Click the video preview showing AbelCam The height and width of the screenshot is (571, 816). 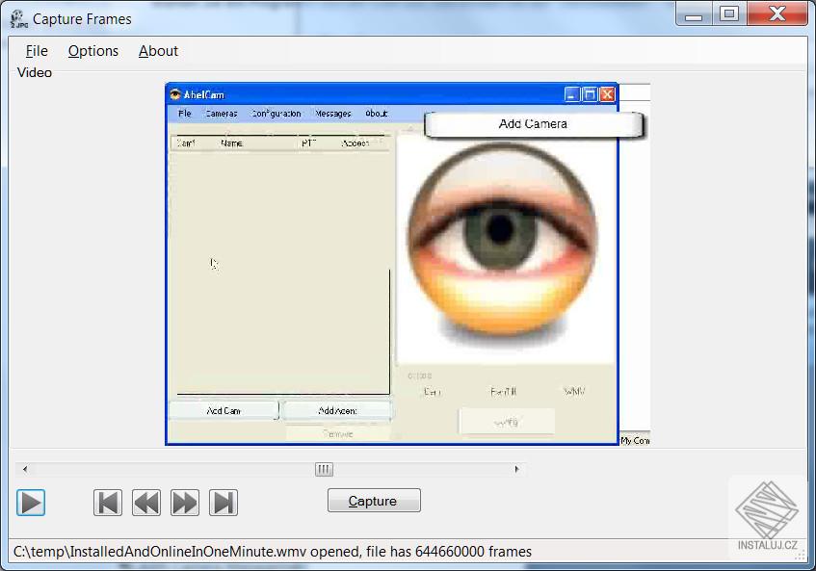click(408, 264)
